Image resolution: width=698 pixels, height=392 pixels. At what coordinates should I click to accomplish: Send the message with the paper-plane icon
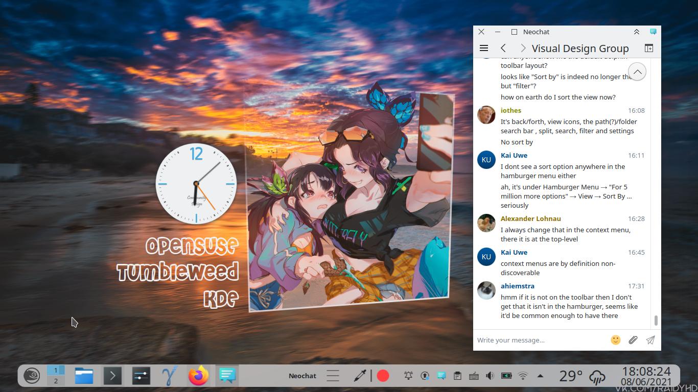tap(650, 340)
